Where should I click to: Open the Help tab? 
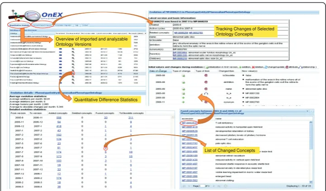click(x=76, y=25)
